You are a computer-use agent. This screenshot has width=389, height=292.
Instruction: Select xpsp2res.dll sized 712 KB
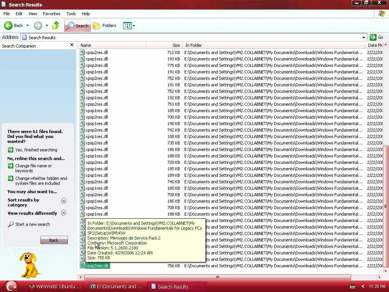[x=96, y=52]
